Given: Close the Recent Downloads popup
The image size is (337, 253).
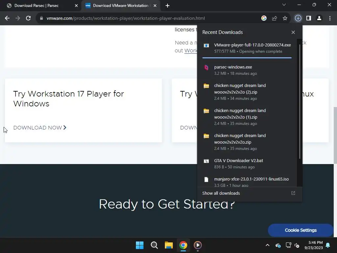Looking at the screenshot, I should click(x=293, y=32).
